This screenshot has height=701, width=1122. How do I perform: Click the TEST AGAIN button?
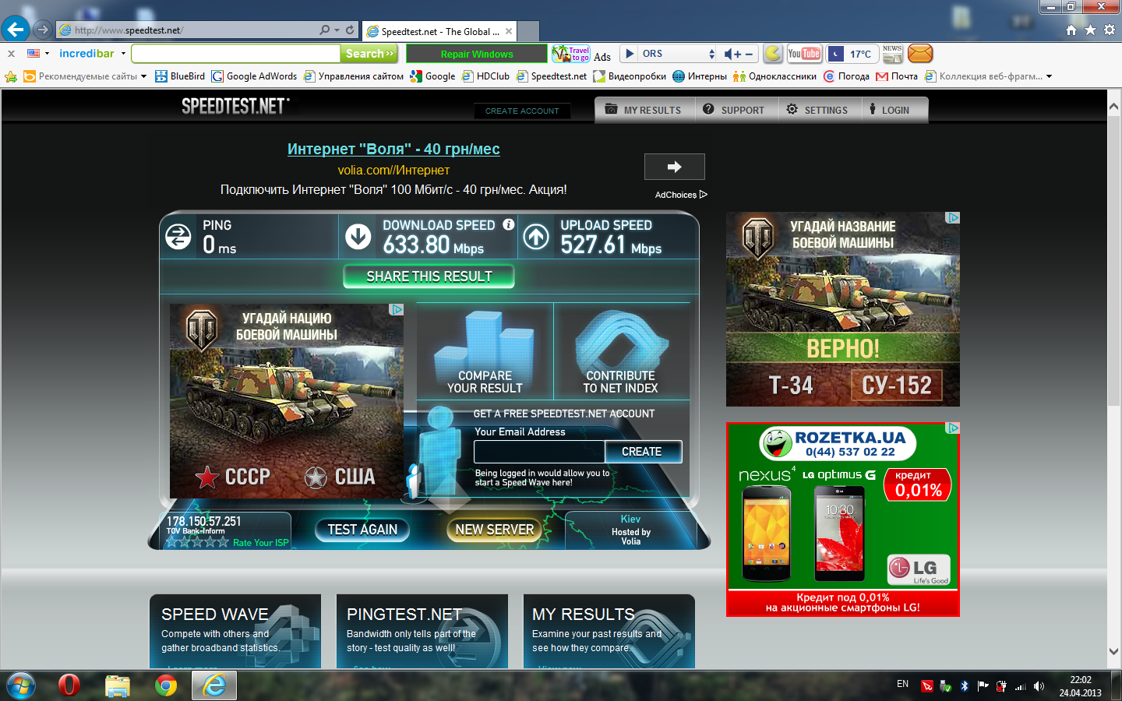click(x=362, y=530)
